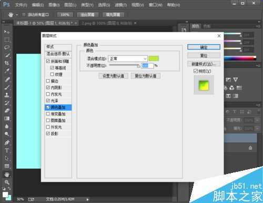Select the Hand tool in toolbar

(x=7, y=175)
